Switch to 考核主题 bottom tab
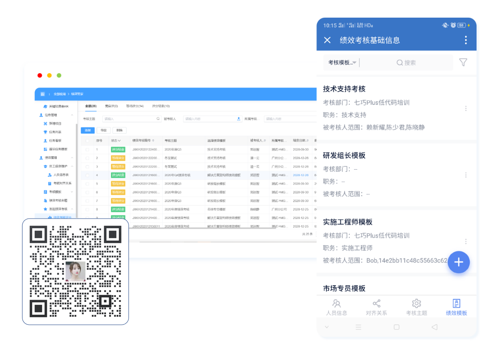499x353 pixels. pos(416,307)
